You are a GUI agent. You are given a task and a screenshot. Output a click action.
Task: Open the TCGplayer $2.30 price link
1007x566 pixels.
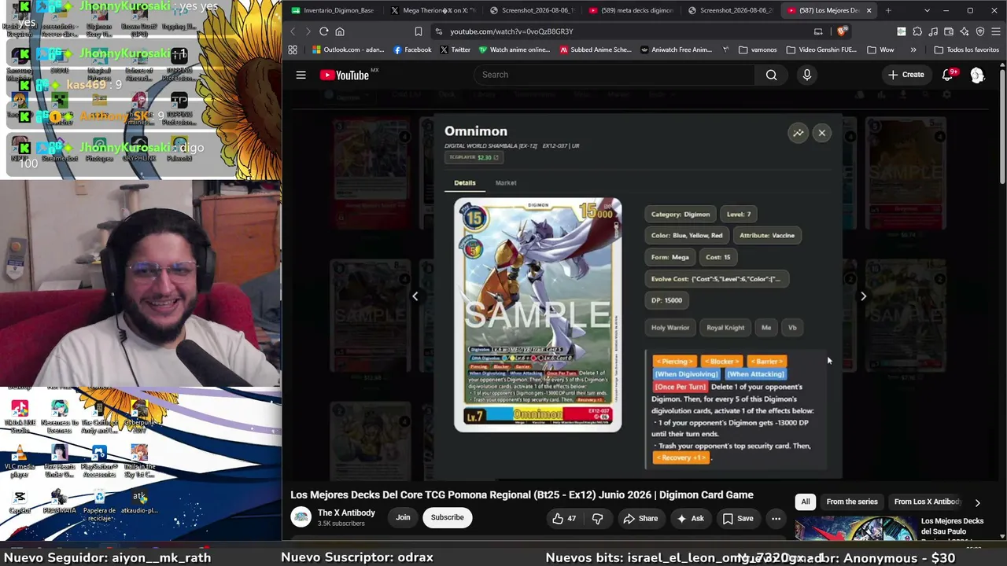point(474,157)
